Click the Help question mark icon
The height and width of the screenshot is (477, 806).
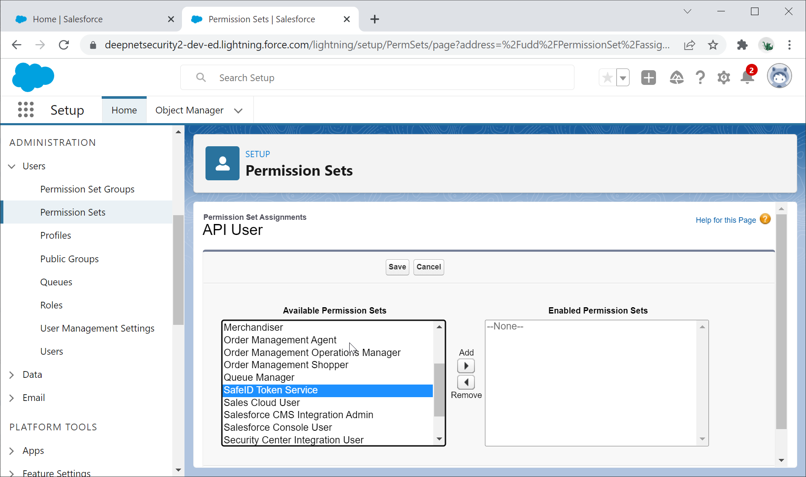700,78
